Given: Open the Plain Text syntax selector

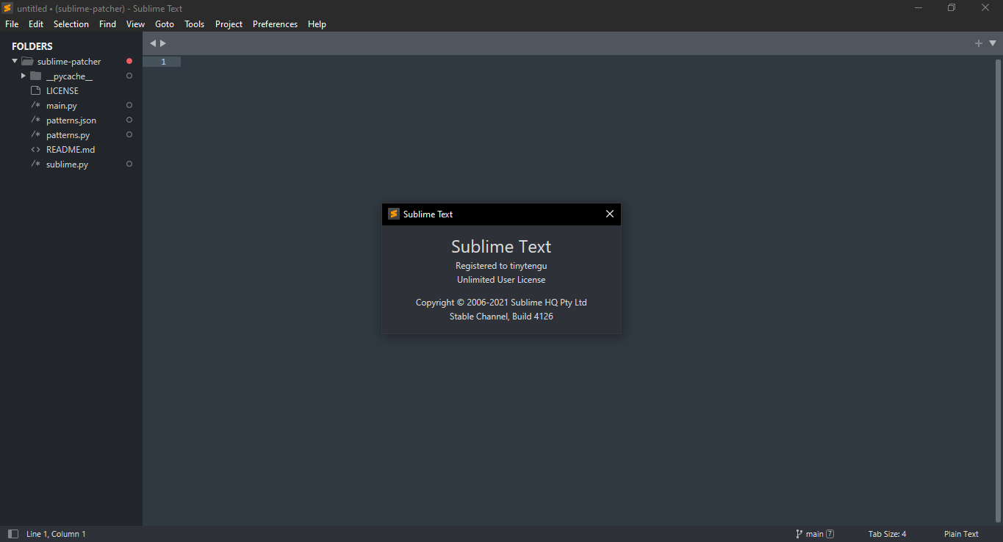Looking at the screenshot, I should pos(961,534).
